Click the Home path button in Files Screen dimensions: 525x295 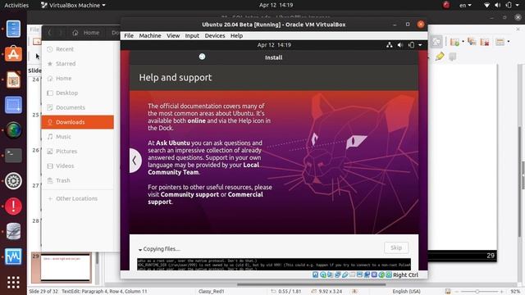[86, 33]
